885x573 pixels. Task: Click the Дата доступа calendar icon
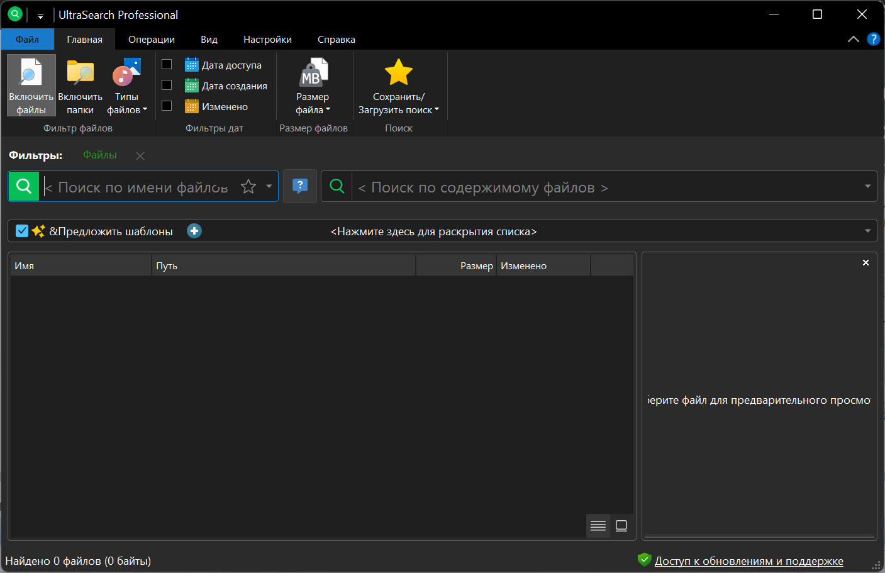(192, 65)
